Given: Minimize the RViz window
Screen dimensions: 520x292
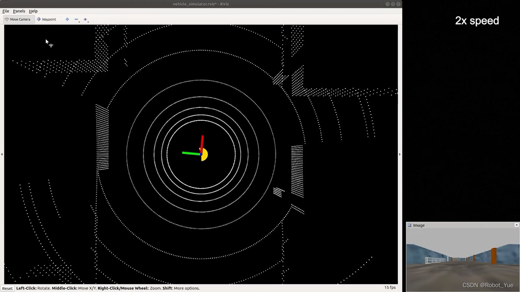Looking at the screenshot, I should tap(387, 4).
